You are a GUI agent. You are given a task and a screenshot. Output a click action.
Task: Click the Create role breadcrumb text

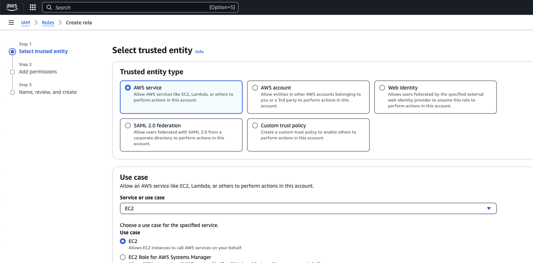click(x=79, y=23)
